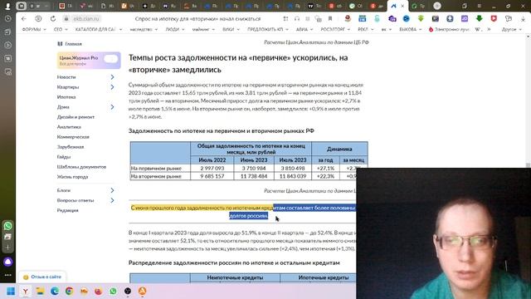Screen dimensions: 531x299
Task: Click the headphones read-aloud icon
Action: point(297,19)
